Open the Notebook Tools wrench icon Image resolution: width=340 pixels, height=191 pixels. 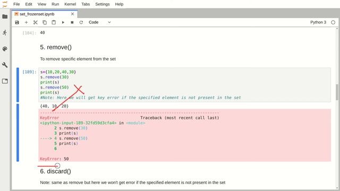pyautogui.click(x=5, y=65)
